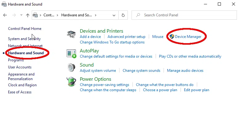Click the Device Manager shield icon

(x=172, y=36)
